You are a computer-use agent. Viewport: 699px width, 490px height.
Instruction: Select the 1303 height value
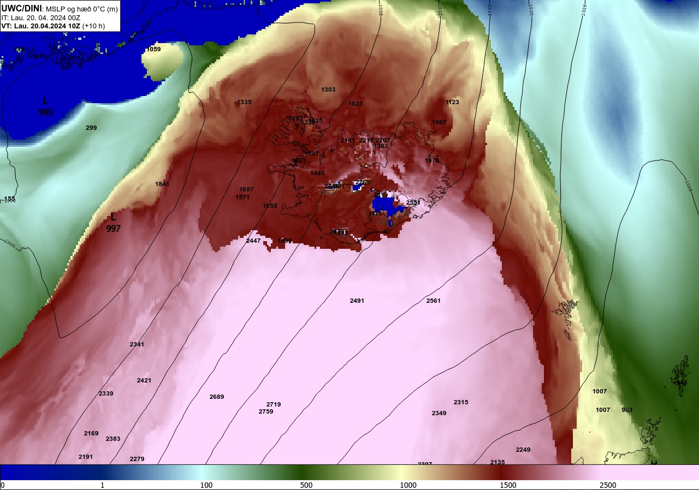tap(328, 89)
